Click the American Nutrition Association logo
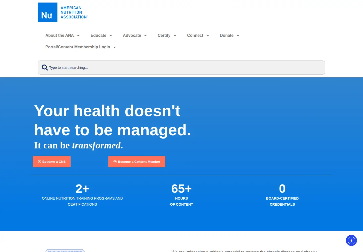 click(63, 12)
